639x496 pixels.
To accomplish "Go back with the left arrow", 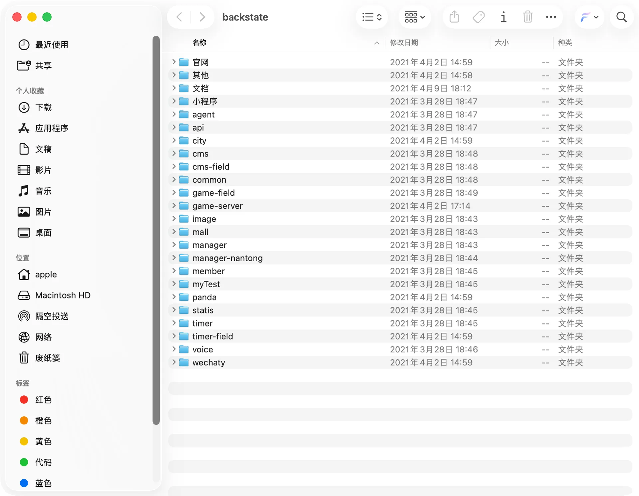I will 179,17.
